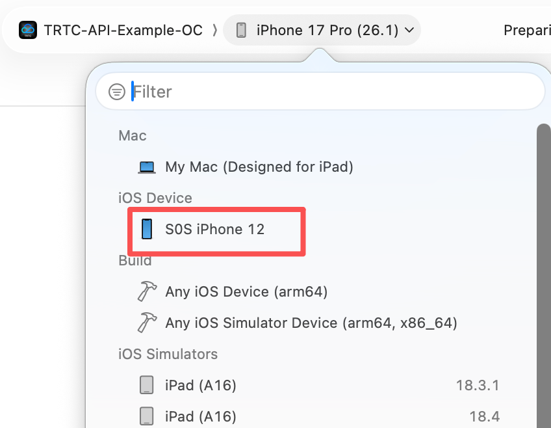Click the iPhone icon in the destination selector
Screen dimensions: 551x428
241,30
